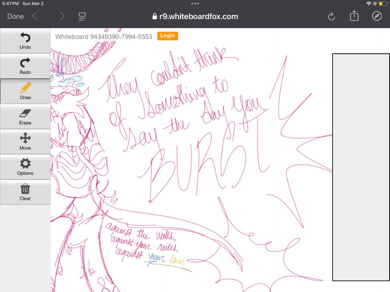Tap the Wi-Fi status icon
This screenshot has height=292, width=390.
point(369,4)
